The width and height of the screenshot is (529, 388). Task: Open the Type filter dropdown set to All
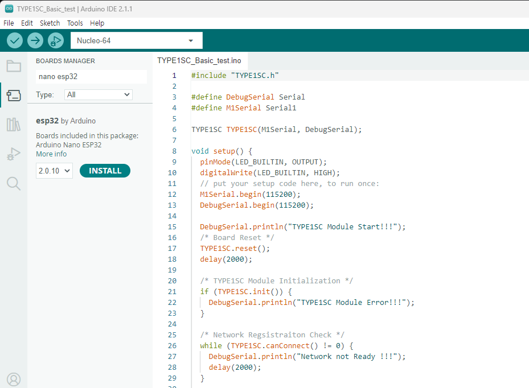coord(98,95)
